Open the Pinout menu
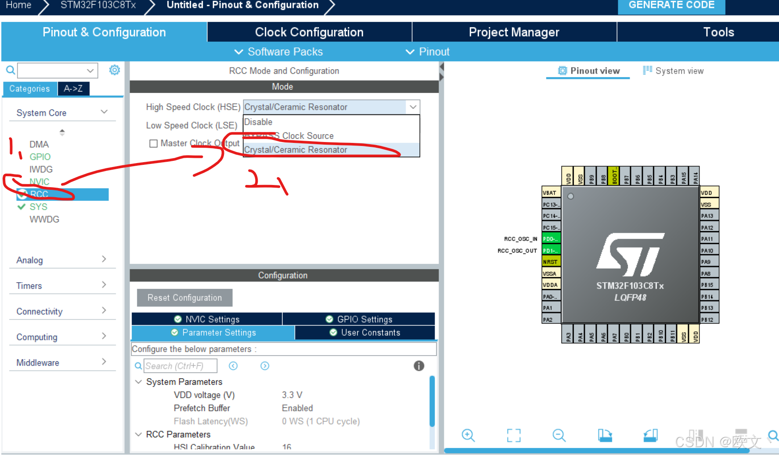Viewport: 779px width, 455px height. (x=427, y=52)
